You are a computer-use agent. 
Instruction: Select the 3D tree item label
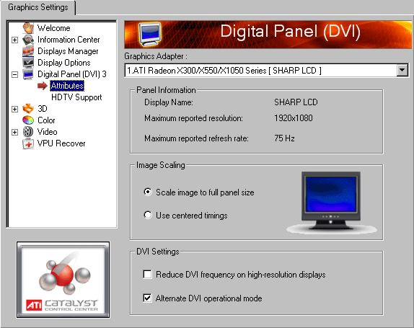(43, 109)
